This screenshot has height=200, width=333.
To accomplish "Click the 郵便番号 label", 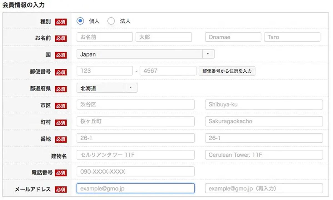I will pos(41,72).
